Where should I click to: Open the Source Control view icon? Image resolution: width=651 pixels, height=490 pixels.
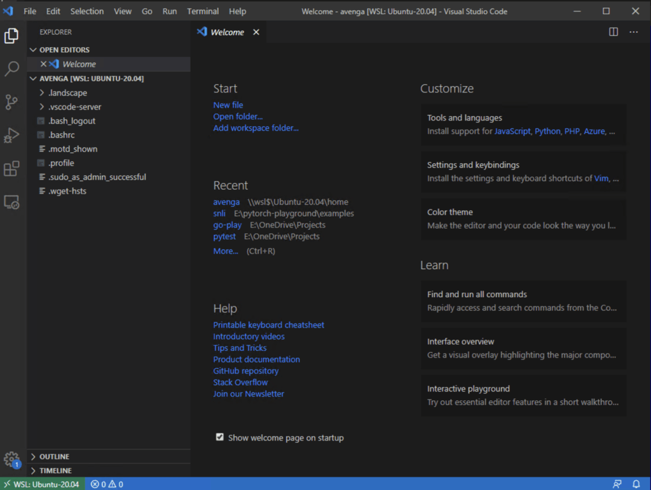(x=11, y=102)
